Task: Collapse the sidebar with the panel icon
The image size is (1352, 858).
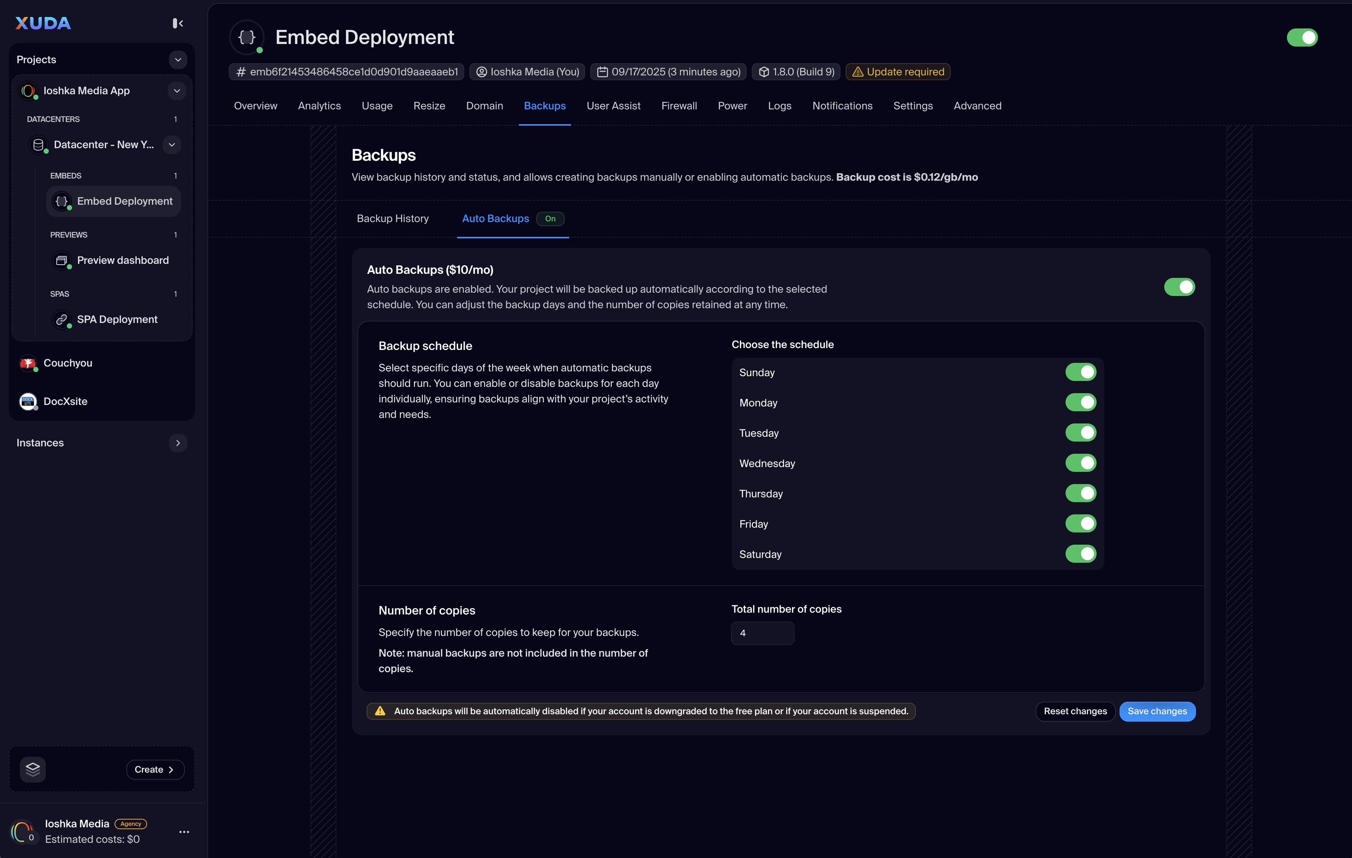Action: tap(177, 23)
